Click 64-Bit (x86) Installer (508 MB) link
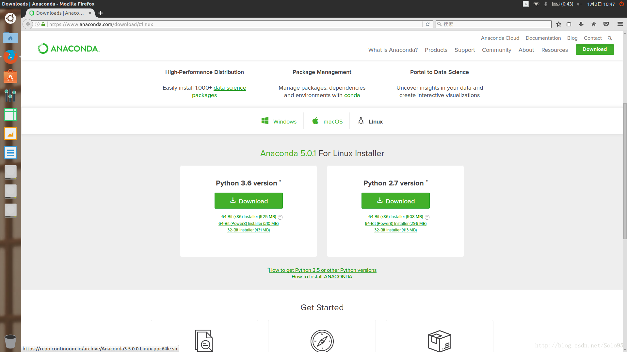The image size is (627, 352). (x=395, y=217)
